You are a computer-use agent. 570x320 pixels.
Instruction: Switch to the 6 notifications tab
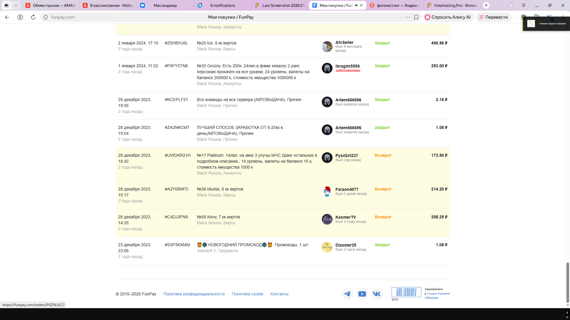[x=222, y=5]
